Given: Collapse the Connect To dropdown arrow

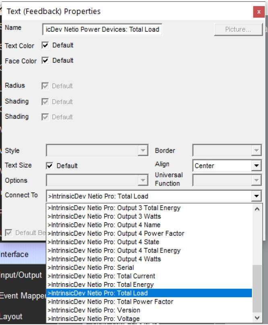Looking at the screenshot, I should [x=256, y=196].
